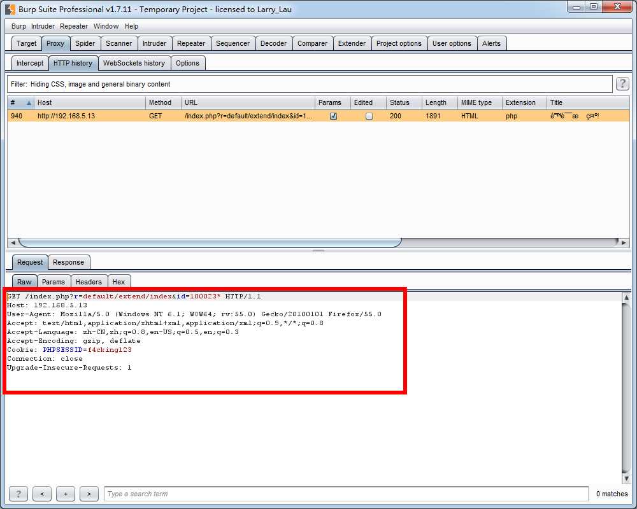Viewport: 637px width, 509px height.
Task: Click the filter bar to edit filters
Action: 310,84
